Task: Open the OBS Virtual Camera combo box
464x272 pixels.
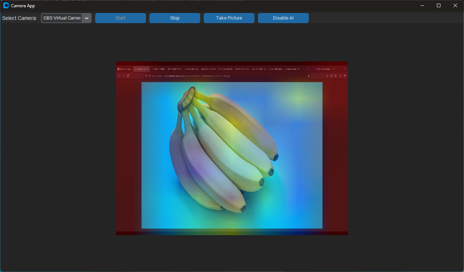Action: tap(62, 18)
